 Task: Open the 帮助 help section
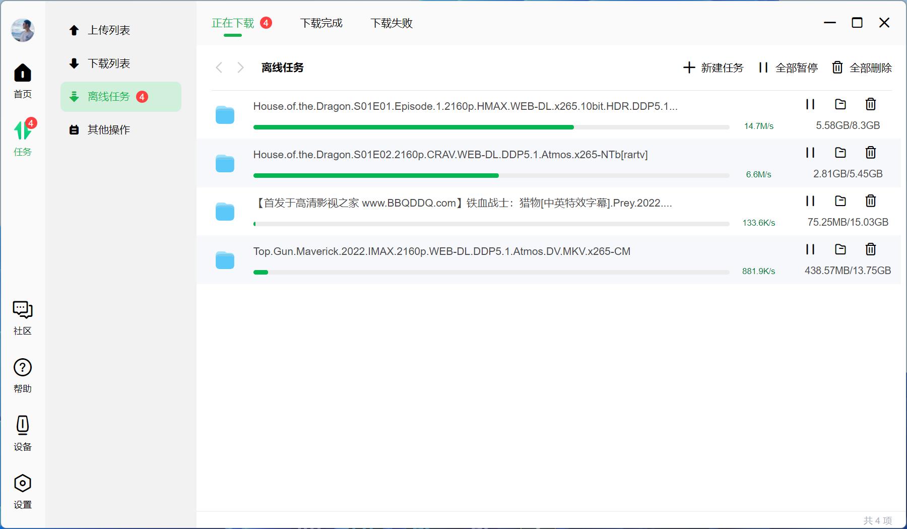[22, 374]
